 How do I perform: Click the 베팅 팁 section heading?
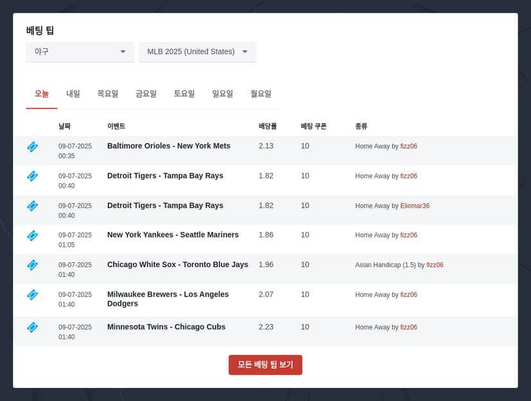[x=40, y=30]
